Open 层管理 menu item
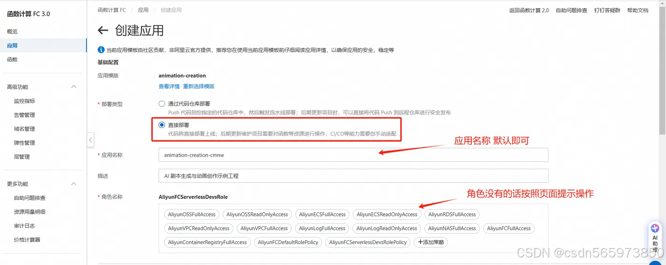Viewport: 666px width, 265px height. pyautogui.click(x=22, y=157)
